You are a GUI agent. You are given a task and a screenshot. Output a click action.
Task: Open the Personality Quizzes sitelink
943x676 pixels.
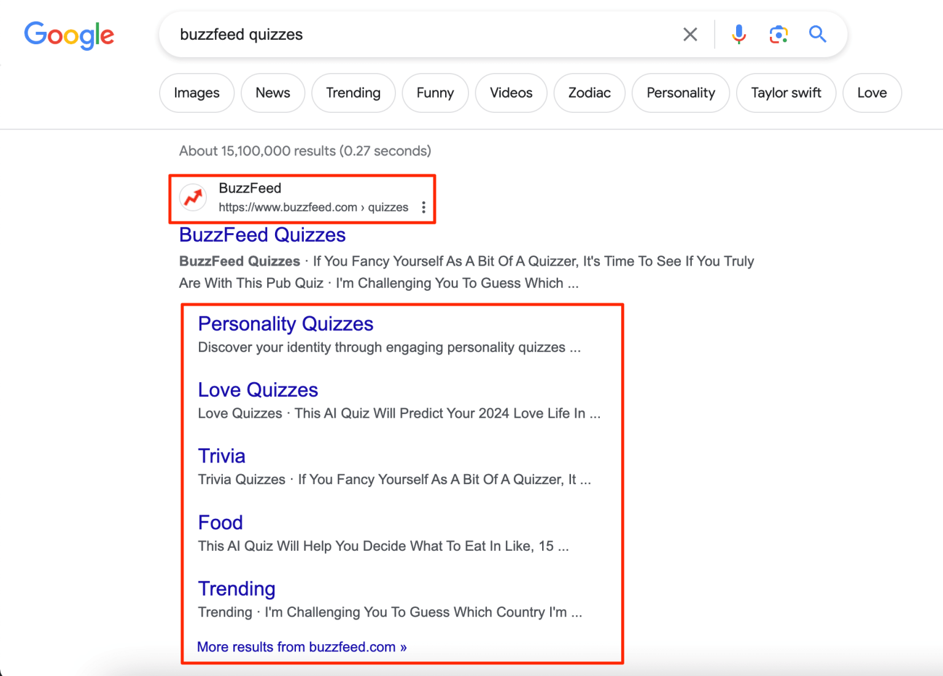[285, 324]
